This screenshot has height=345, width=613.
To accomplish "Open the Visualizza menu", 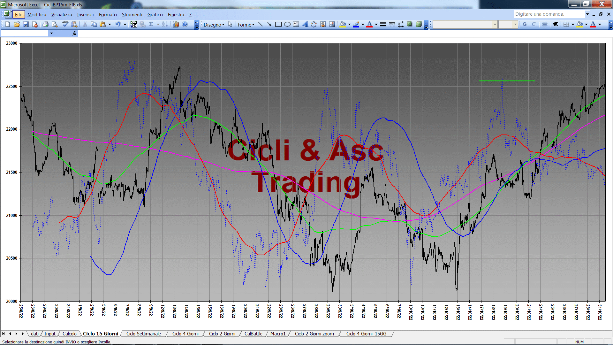I will tap(62, 14).
